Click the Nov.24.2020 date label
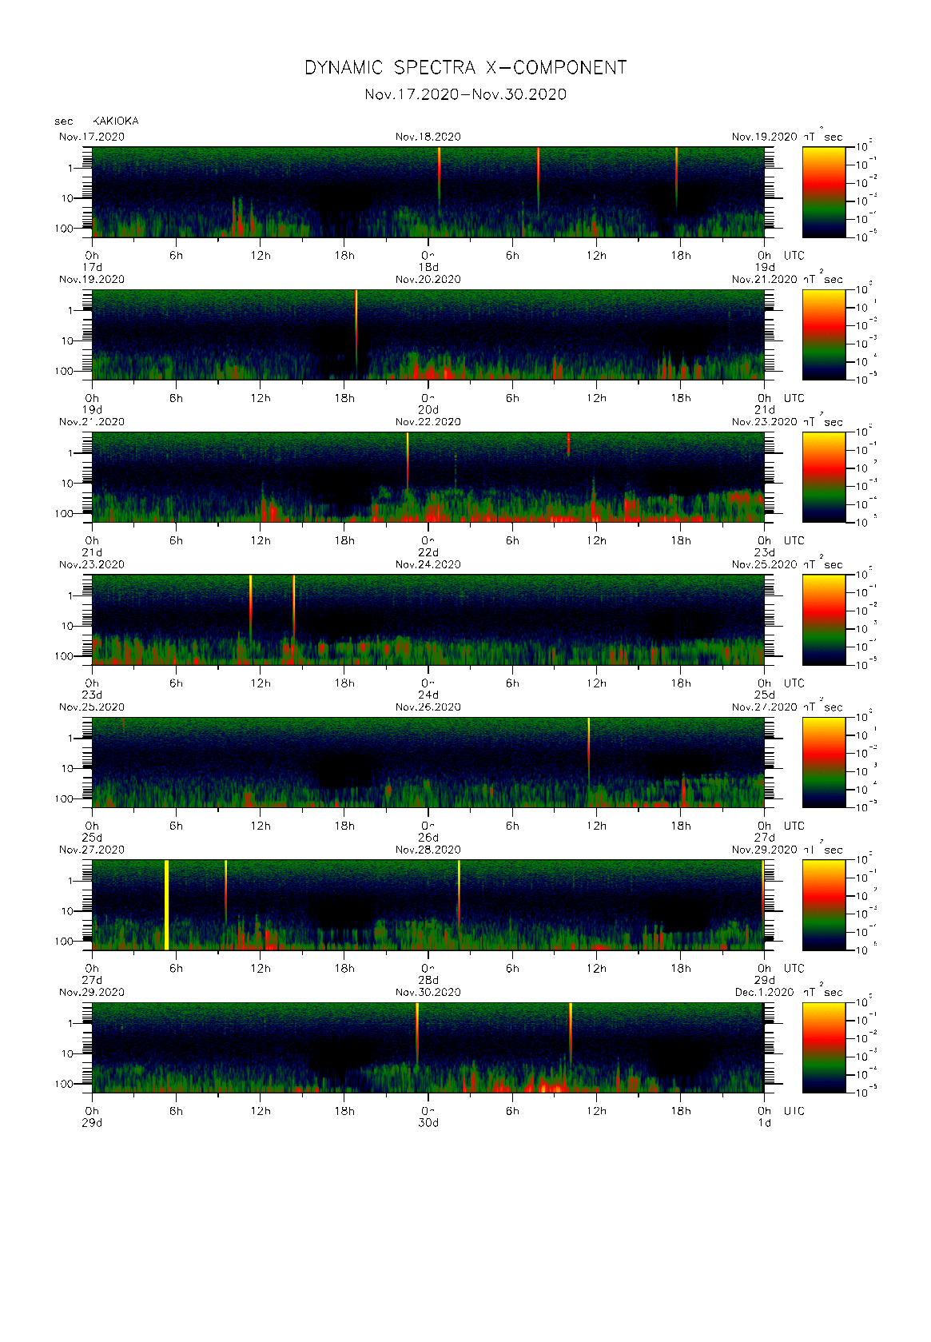The image size is (931, 1342). point(428,564)
